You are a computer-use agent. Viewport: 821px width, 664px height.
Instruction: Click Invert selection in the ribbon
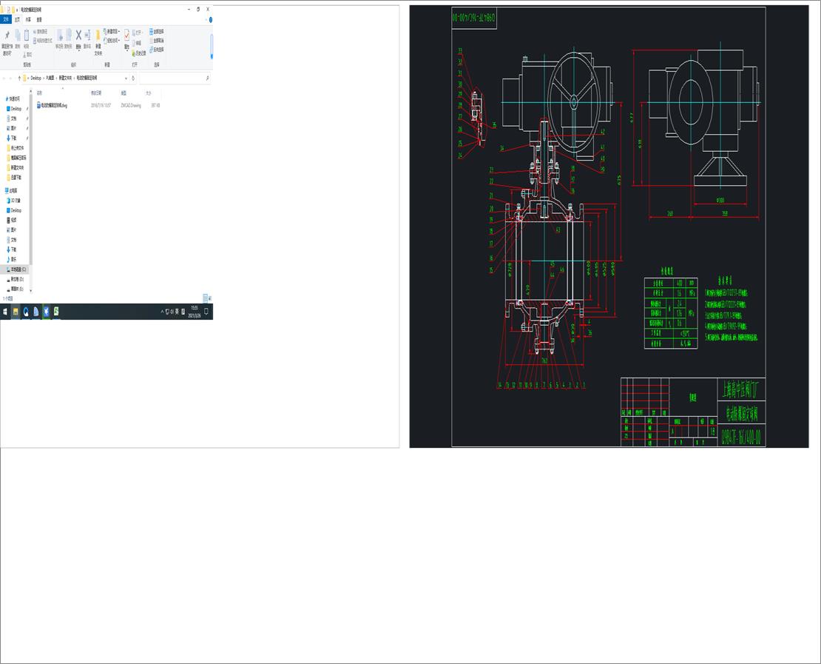157,50
